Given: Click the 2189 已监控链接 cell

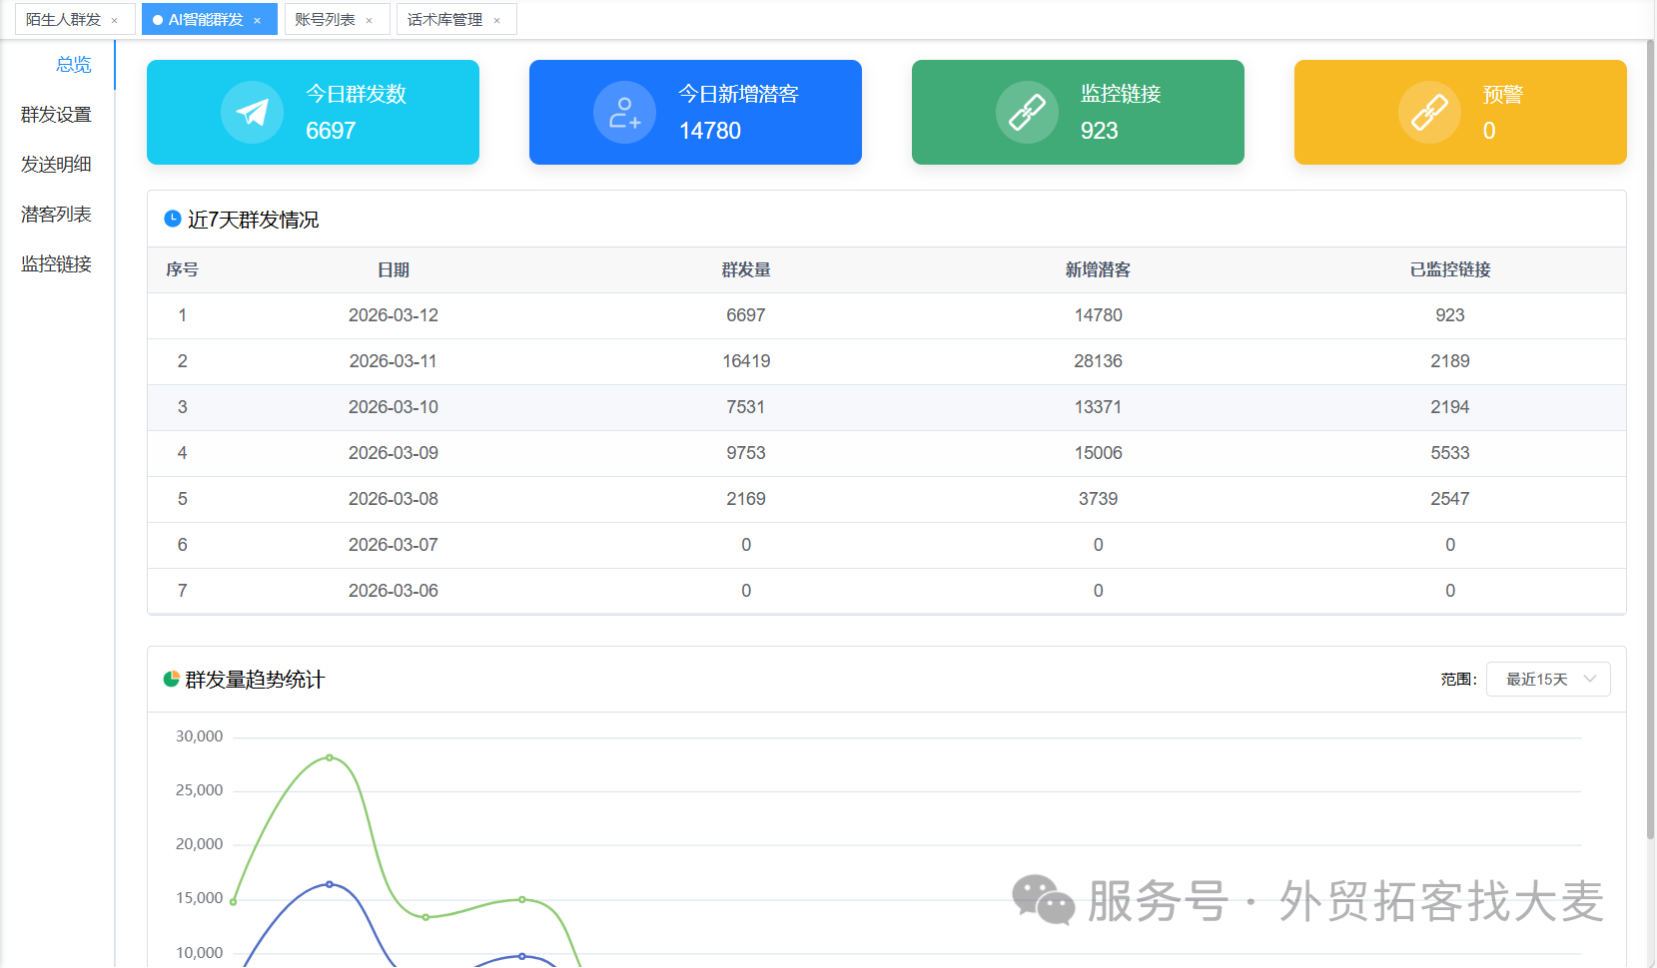Looking at the screenshot, I should pyautogui.click(x=1450, y=361).
